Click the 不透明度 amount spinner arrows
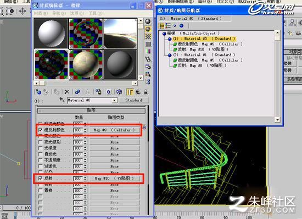 pyautogui.click(x=85, y=160)
